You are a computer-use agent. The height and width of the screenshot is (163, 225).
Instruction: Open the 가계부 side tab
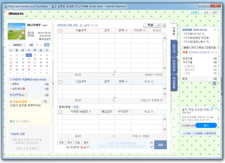174,31
